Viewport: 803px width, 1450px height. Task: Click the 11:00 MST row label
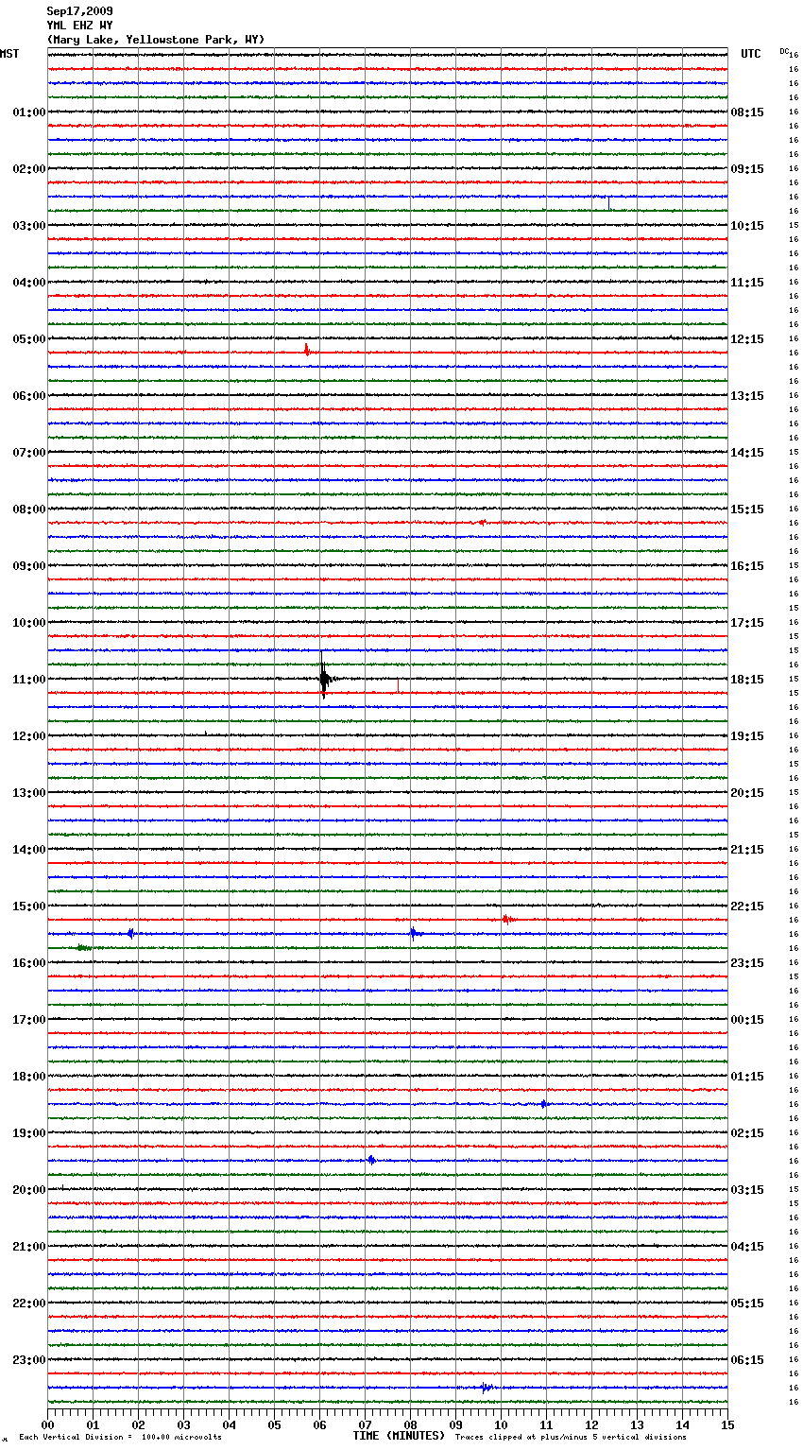[28, 680]
